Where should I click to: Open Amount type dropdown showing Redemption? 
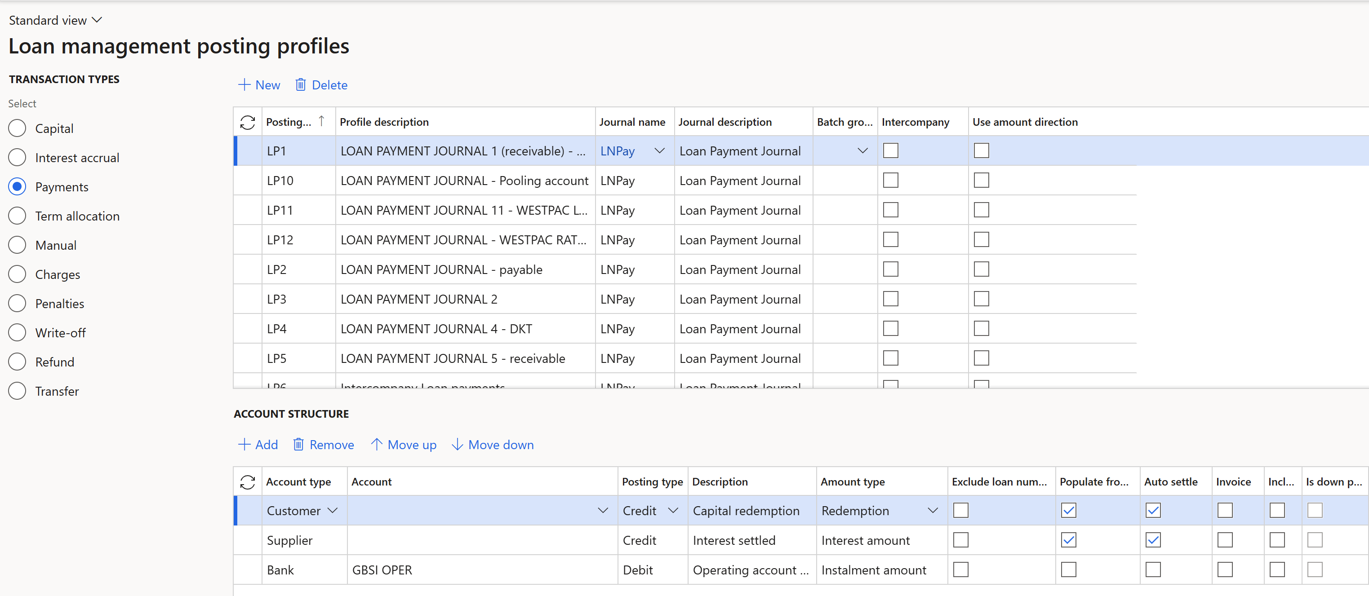click(932, 511)
